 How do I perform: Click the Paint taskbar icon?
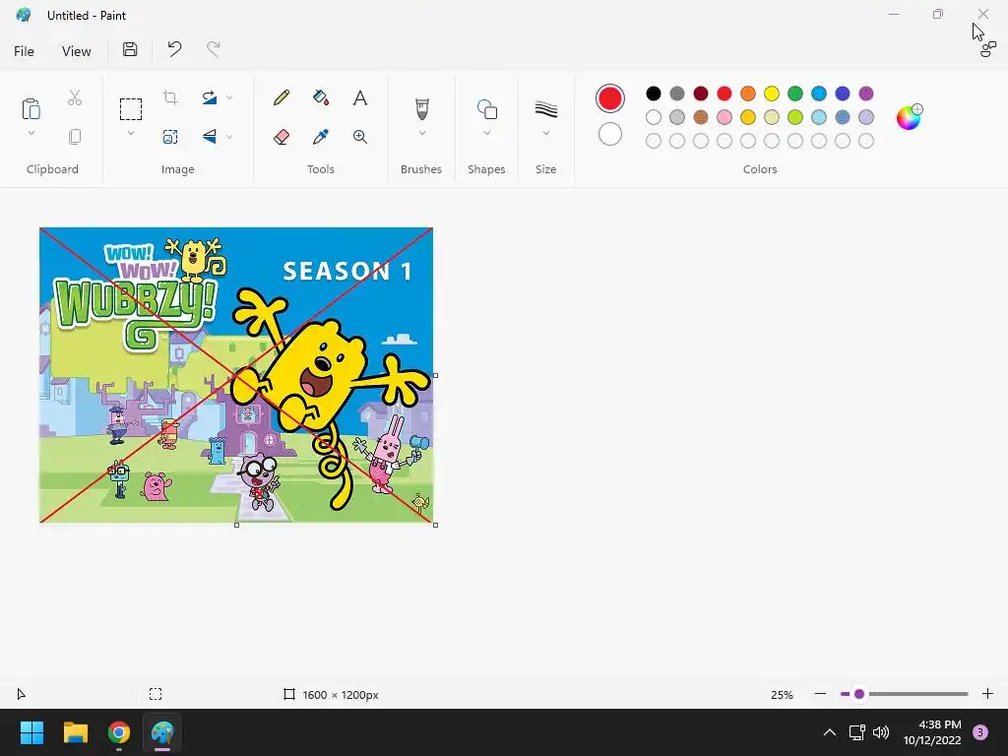[x=162, y=732]
